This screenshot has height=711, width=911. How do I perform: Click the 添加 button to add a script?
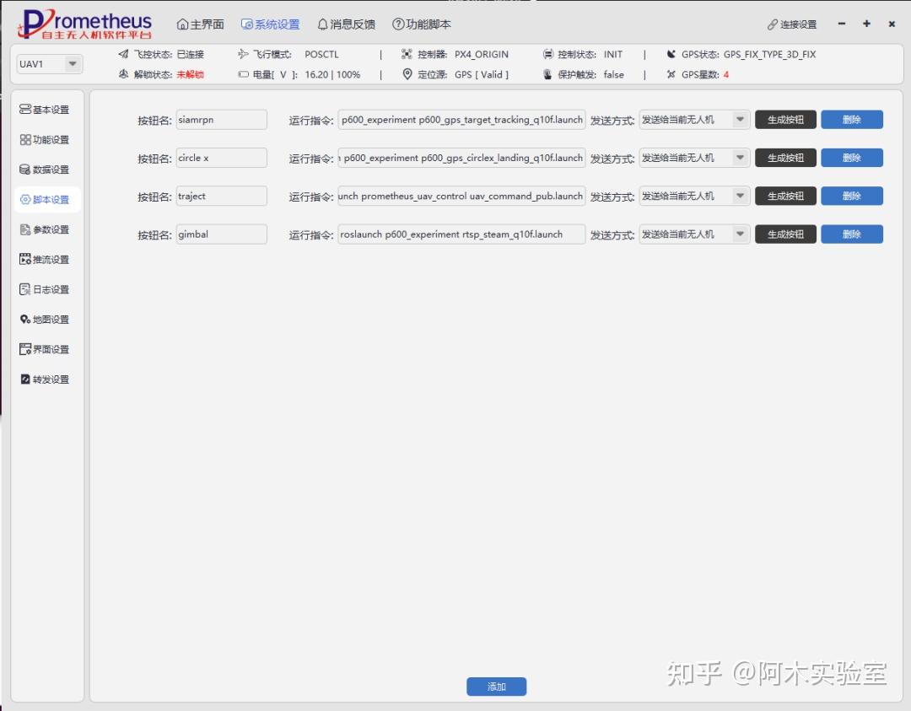(496, 686)
